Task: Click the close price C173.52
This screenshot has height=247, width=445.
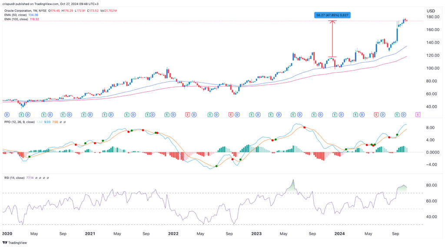Action: (93, 11)
